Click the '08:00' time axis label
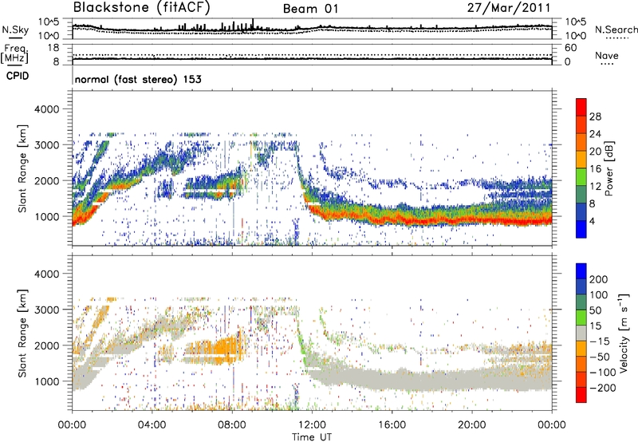 click(x=232, y=425)
